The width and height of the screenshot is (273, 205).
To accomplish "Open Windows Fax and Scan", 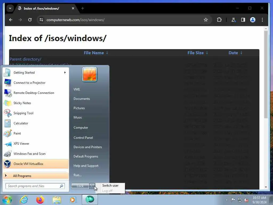I will point(36,153).
